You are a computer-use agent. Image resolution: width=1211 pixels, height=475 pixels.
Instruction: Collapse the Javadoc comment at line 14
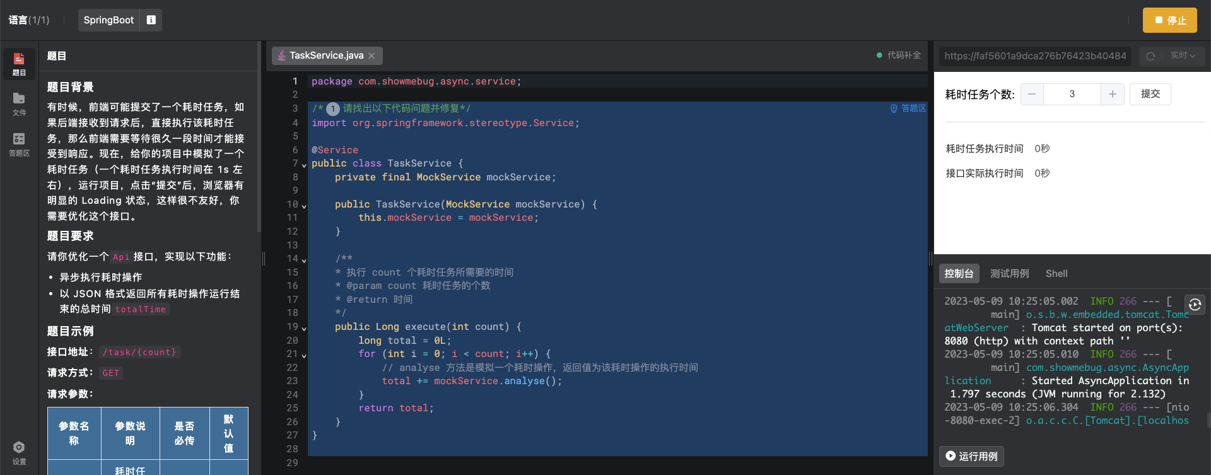click(304, 261)
